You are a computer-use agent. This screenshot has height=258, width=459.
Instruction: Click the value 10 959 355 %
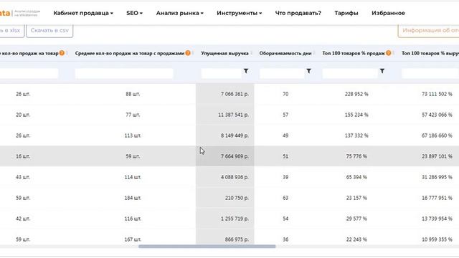(x=437, y=239)
